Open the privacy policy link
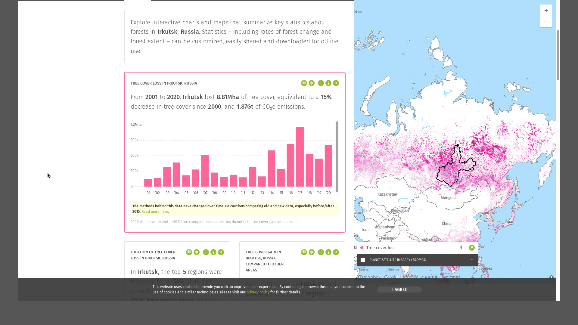Screen dimensions: 578x325 pyautogui.click(x=258, y=292)
